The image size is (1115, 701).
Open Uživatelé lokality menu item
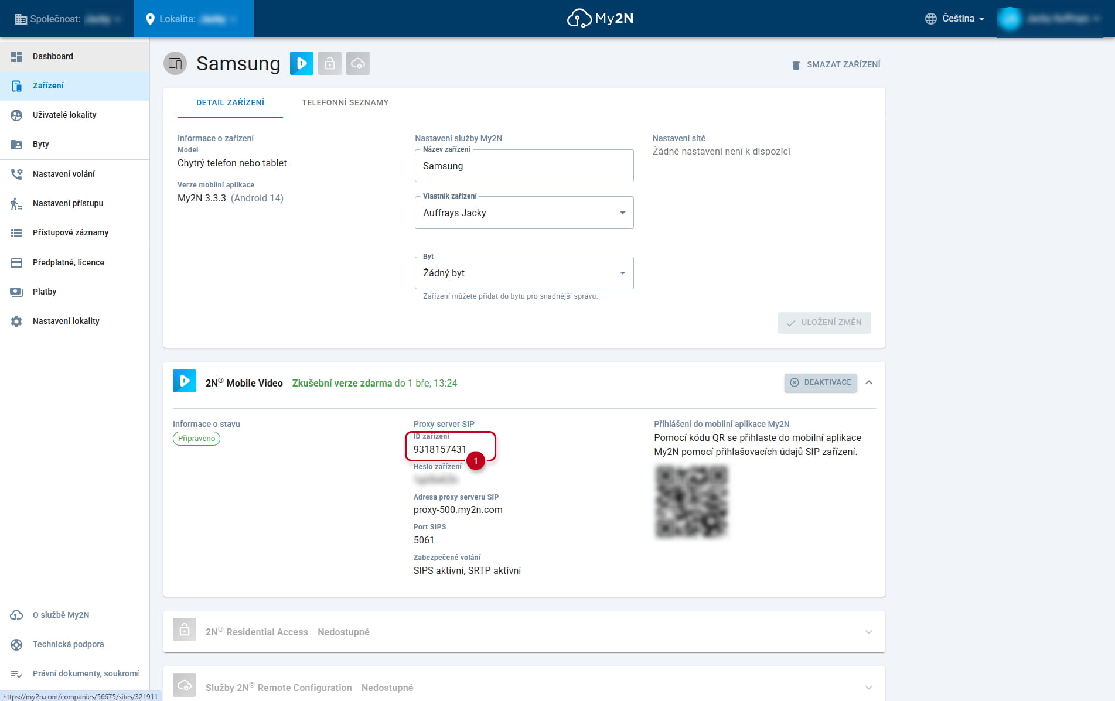pyautogui.click(x=74, y=115)
